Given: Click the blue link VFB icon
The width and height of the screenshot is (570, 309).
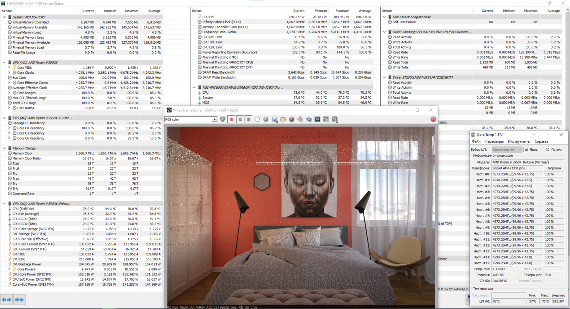Looking at the screenshot, I should point(318,119).
